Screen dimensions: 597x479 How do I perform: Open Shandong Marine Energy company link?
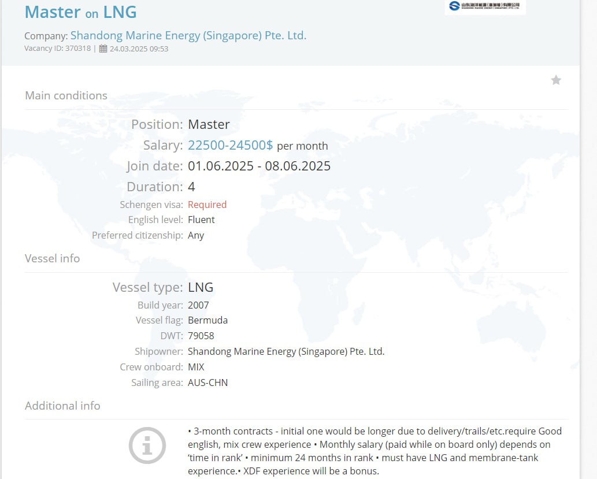tap(188, 35)
